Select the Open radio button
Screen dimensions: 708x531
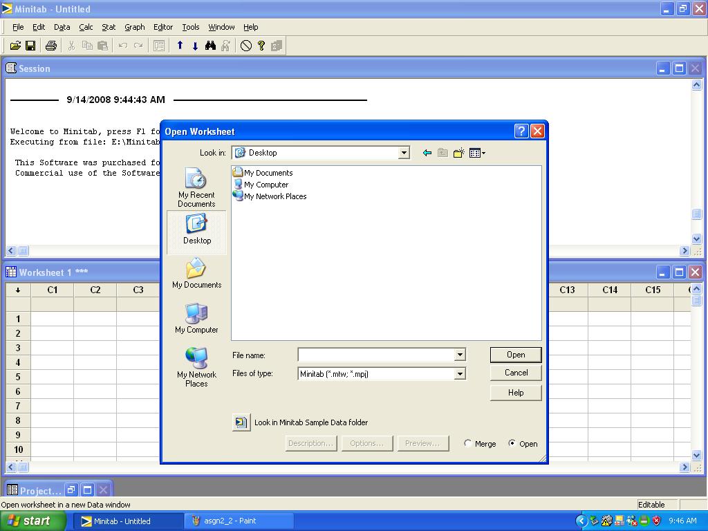click(x=512, y=444)
